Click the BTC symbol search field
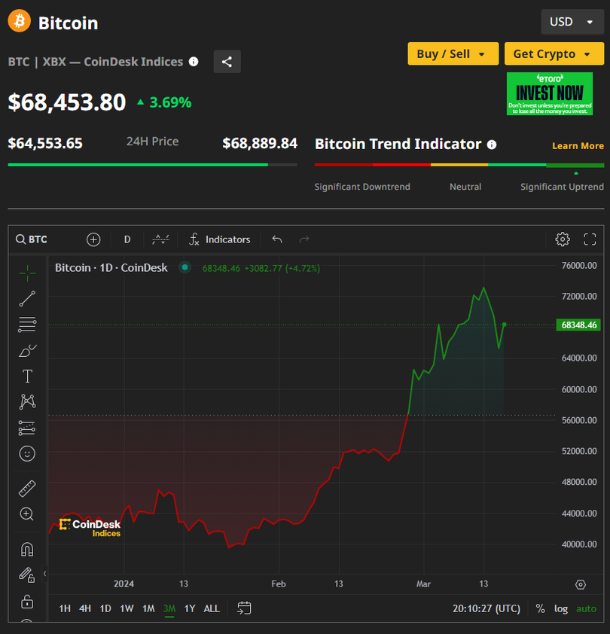The height and width of the screenshot is (634, 610). pos(45,239)
